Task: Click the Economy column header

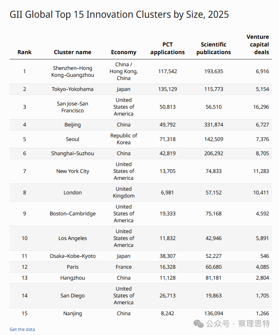Action: 124,52
